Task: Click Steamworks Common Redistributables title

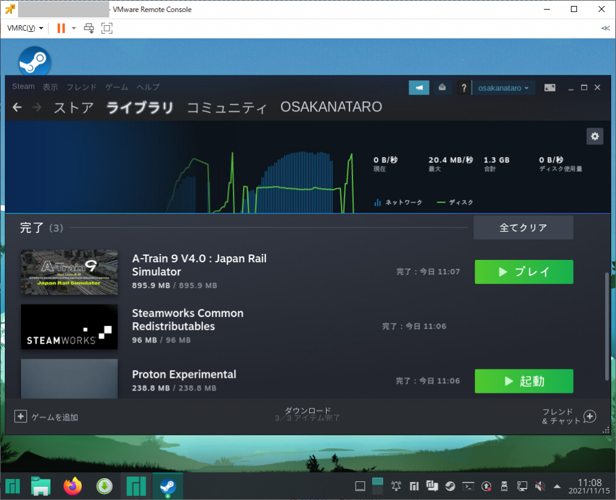Action: [x=188, y=319]
